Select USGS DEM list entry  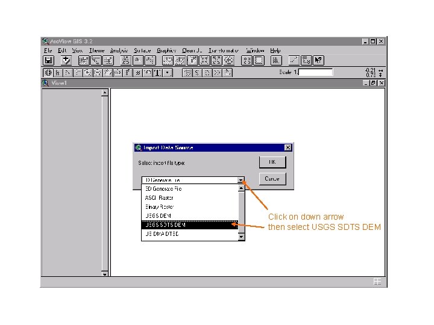[190, 216]
